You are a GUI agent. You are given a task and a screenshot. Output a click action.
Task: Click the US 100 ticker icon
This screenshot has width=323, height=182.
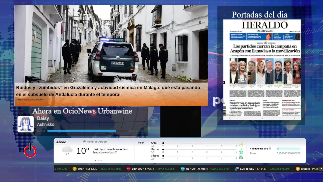click(183, 169)
